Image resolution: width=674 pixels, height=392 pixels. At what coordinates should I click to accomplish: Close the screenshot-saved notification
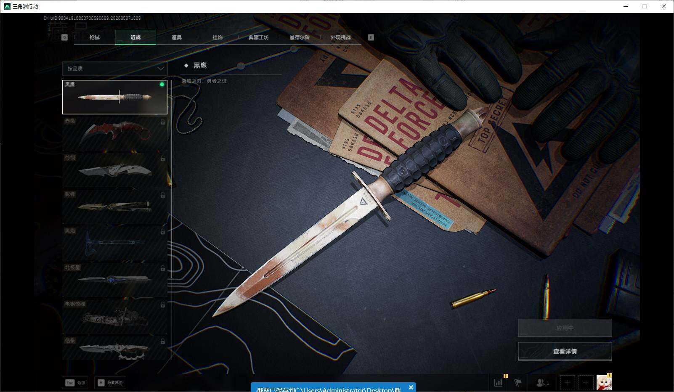tap(411, 387)
